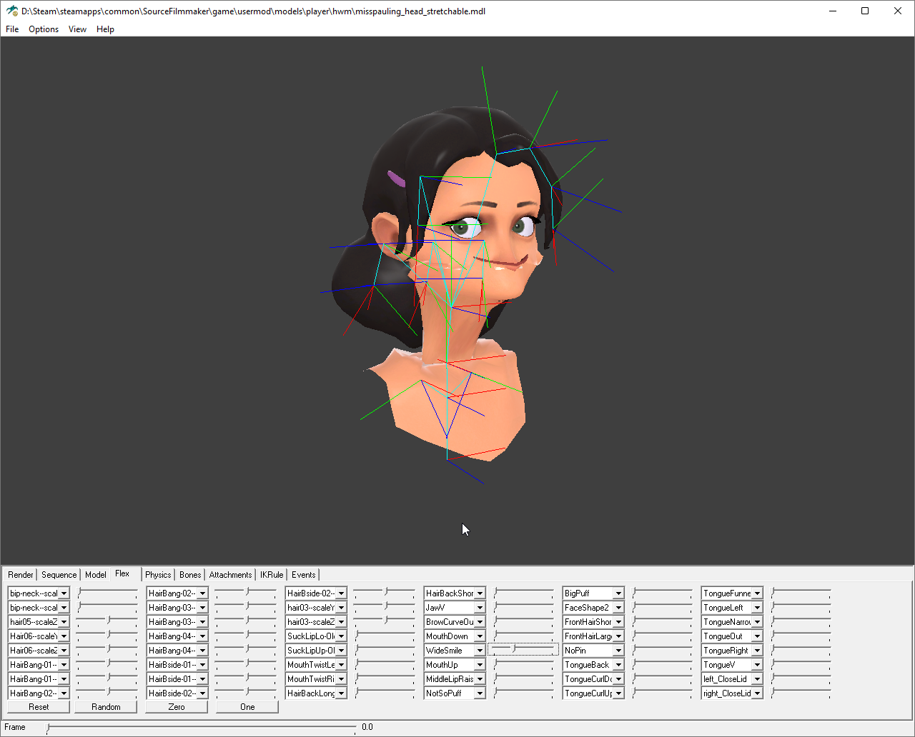Click the BigPuff slider
Screen dimensions: 915x737
(662, 593)
